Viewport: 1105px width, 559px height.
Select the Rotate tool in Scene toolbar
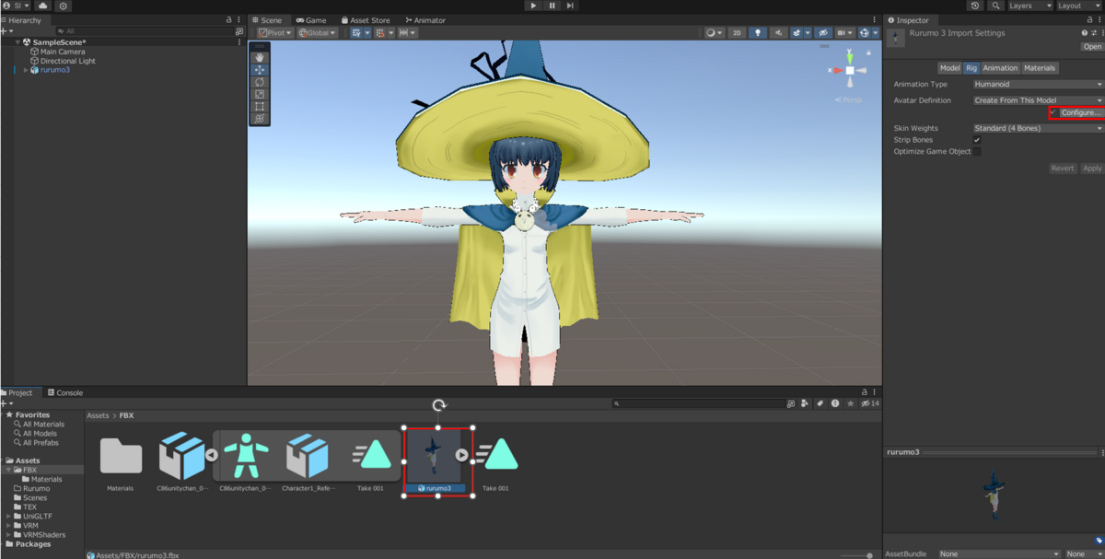(x=261, y=82)
